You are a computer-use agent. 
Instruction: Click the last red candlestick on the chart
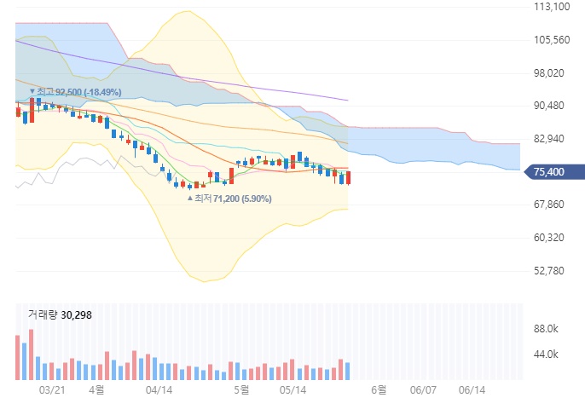[349, 177]
